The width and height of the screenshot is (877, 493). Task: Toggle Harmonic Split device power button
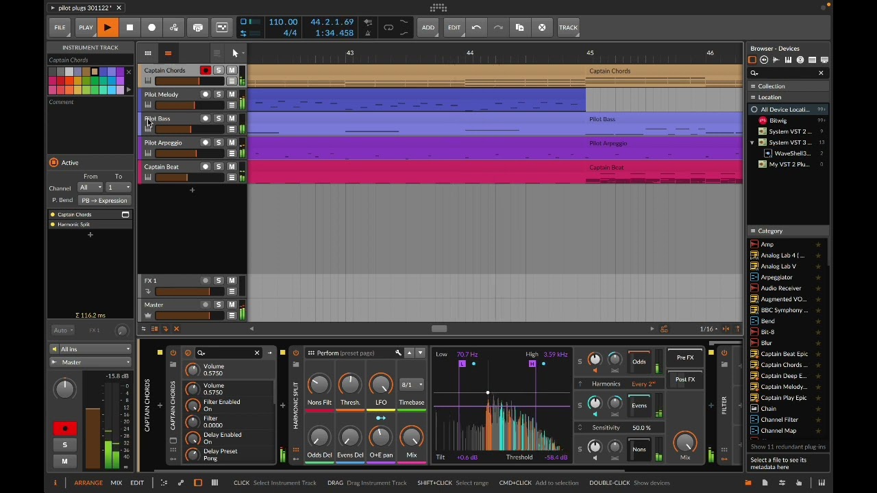[x=296, y=353]
